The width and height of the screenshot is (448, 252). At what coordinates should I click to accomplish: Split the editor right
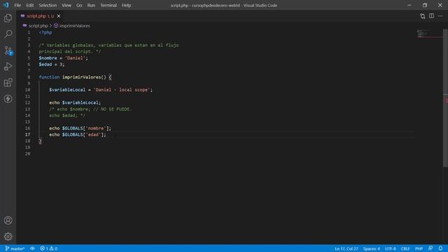click(431, 16)
